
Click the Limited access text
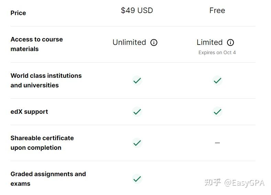(x=210, y=42)
